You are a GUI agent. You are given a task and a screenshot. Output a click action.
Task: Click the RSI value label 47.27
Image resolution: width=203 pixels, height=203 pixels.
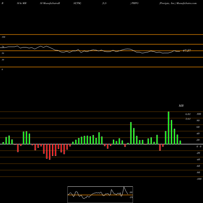pyautogui.click(x=187, y=50)
